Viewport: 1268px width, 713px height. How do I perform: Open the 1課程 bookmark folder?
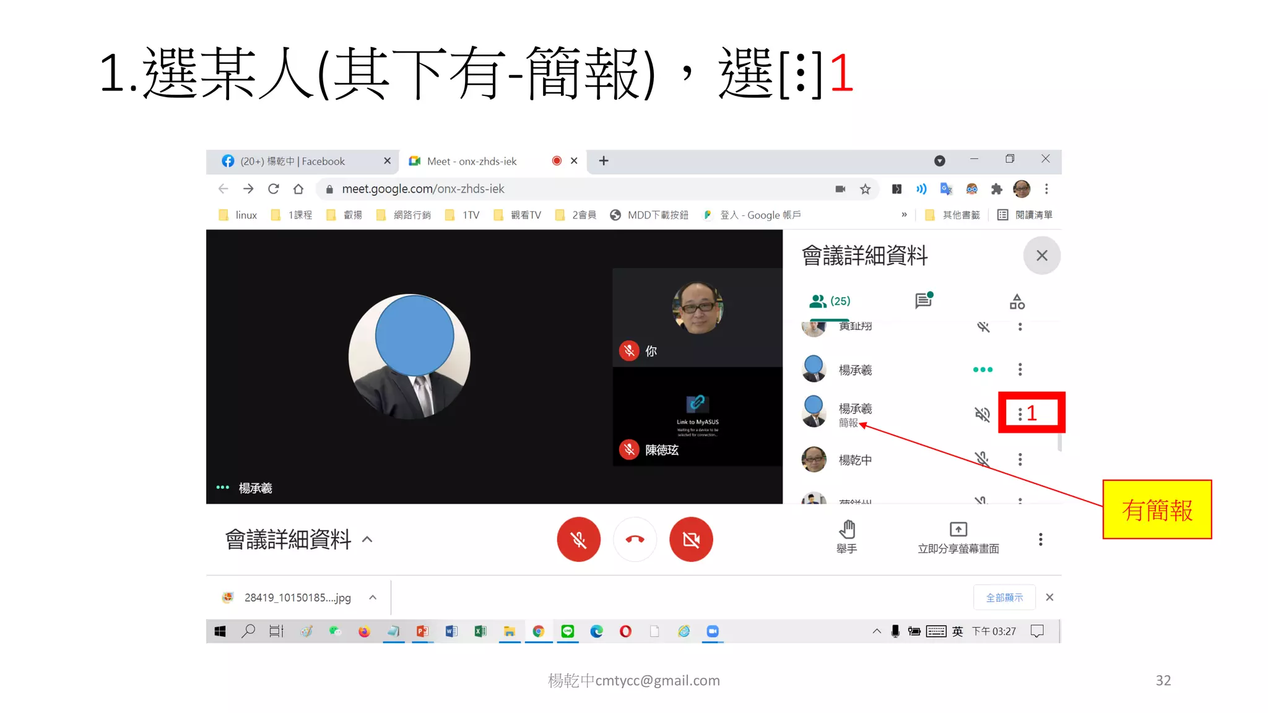click(292, 215)
